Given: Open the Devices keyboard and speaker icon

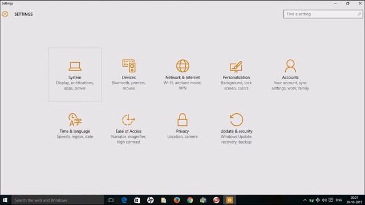Looking at the screenshot, I should 129,66.
